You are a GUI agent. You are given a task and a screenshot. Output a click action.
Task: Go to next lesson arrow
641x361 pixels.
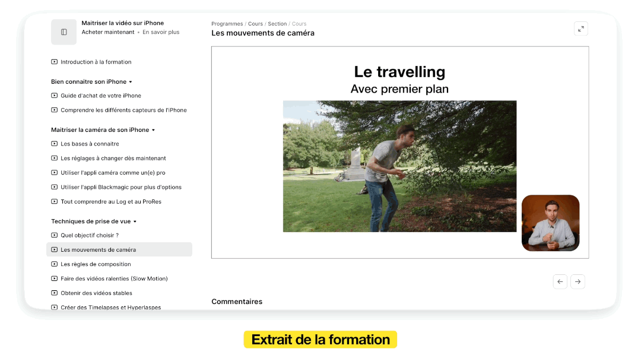(577, 281)
